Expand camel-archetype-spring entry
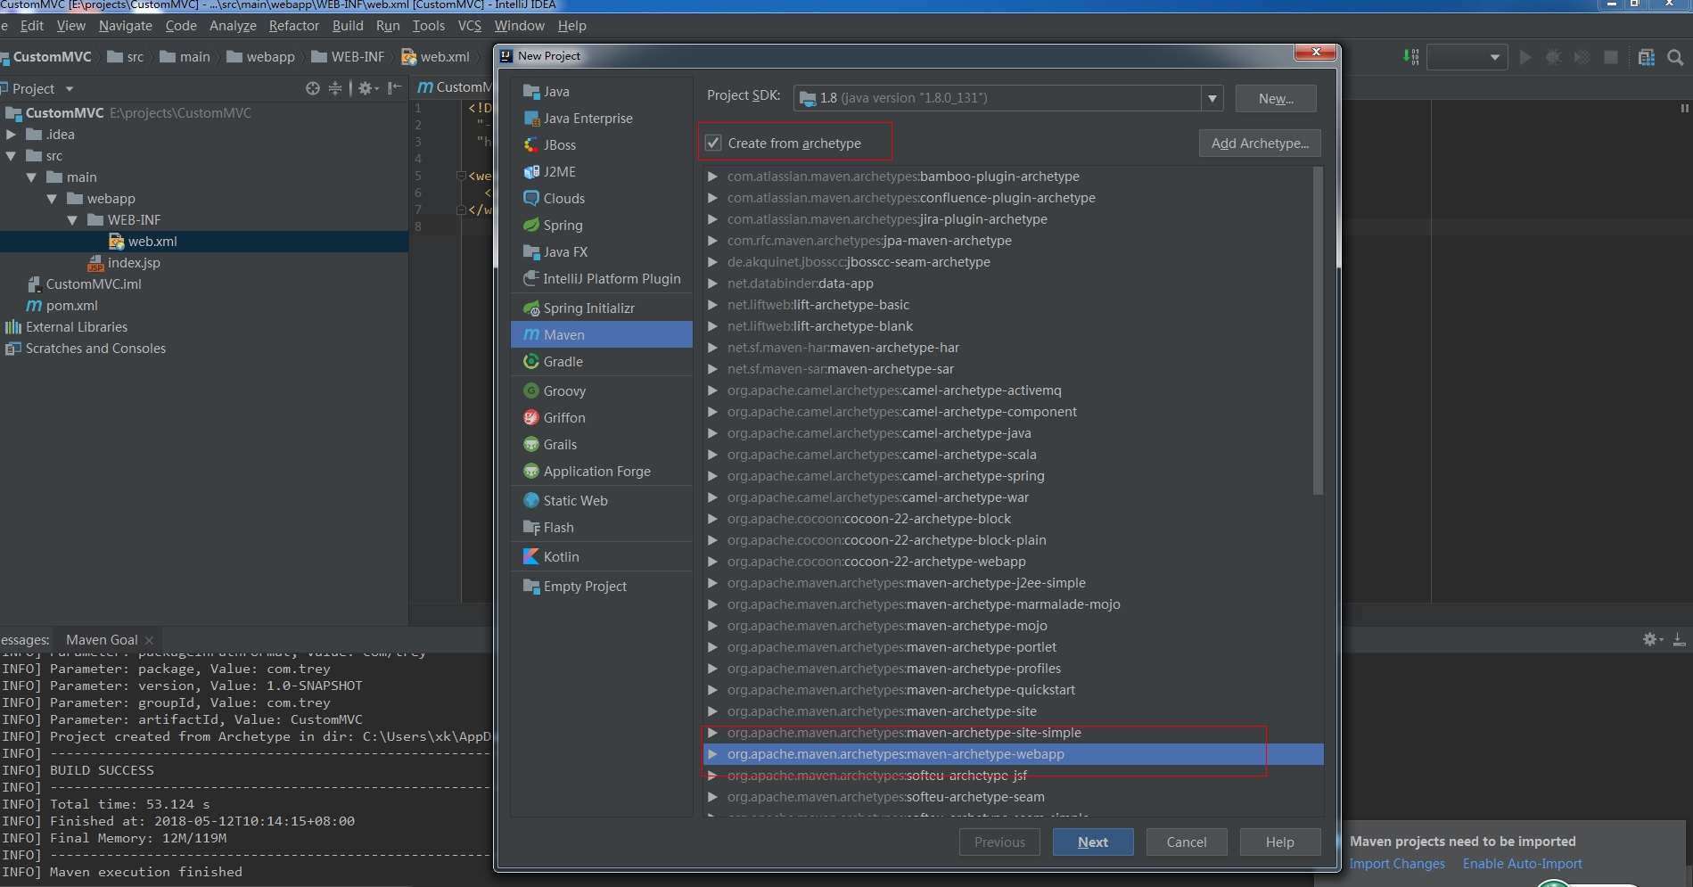Image resolution: width=1693 pixels, height=887 pixels. point(712,476)
